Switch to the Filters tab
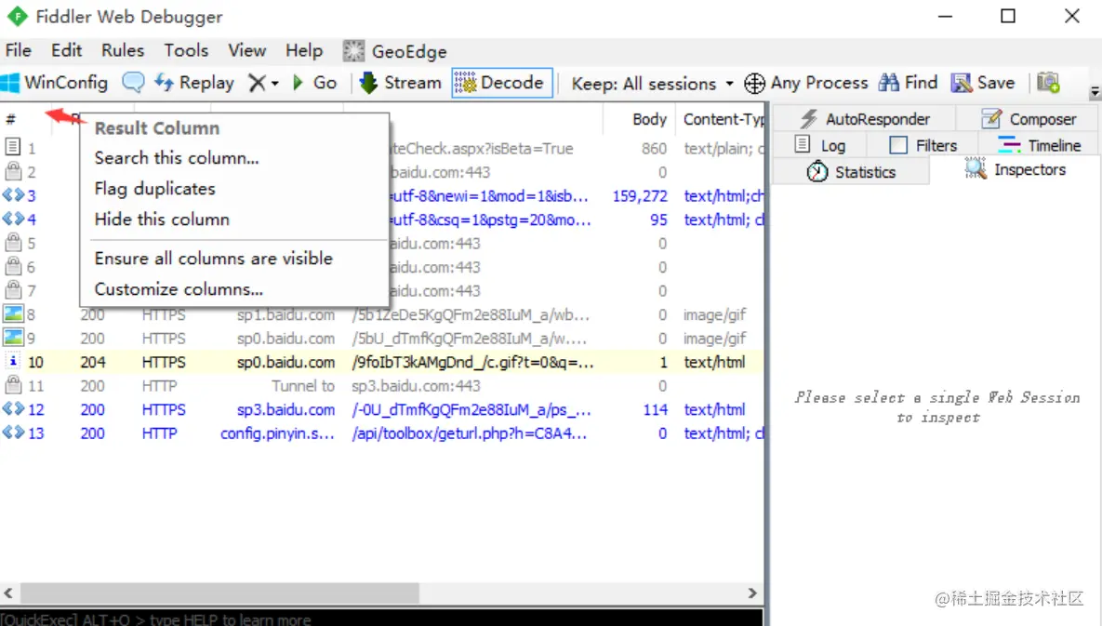The height and width of the screenshot is (626, 1102). coord(923,145)
